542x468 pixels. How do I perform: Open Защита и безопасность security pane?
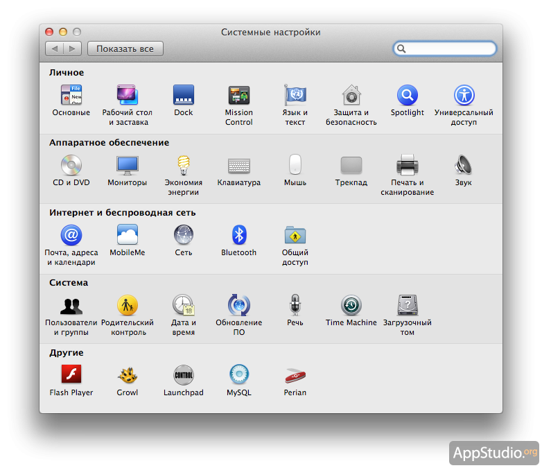[351, 96]
